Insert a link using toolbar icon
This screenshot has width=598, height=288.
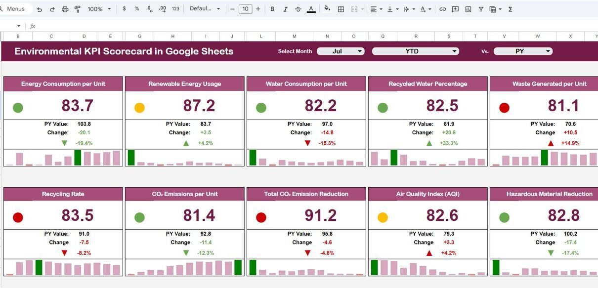click(442, 9)
